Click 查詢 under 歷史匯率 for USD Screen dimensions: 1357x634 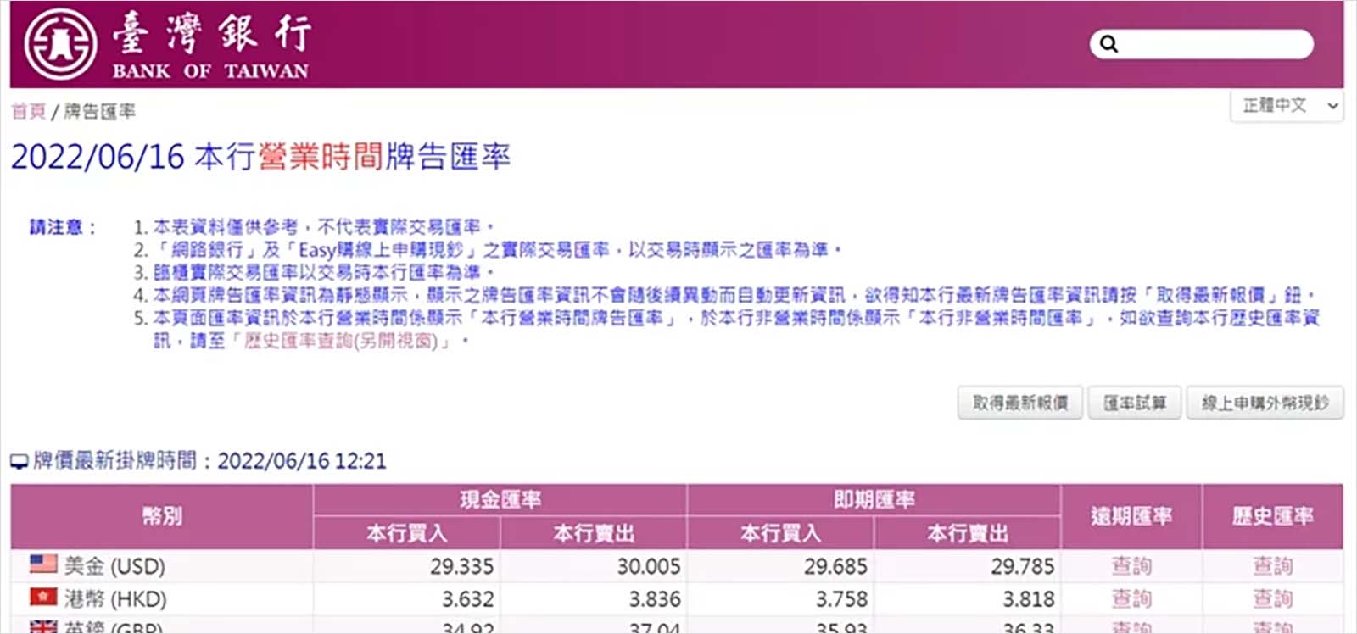pos(1272,565)
